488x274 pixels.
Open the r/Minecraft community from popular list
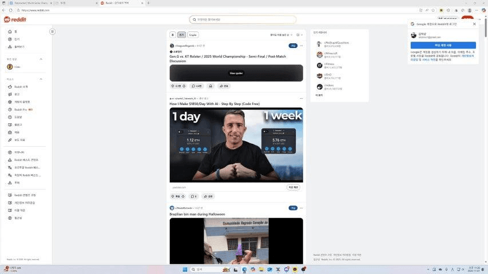[x=332, y=54]
